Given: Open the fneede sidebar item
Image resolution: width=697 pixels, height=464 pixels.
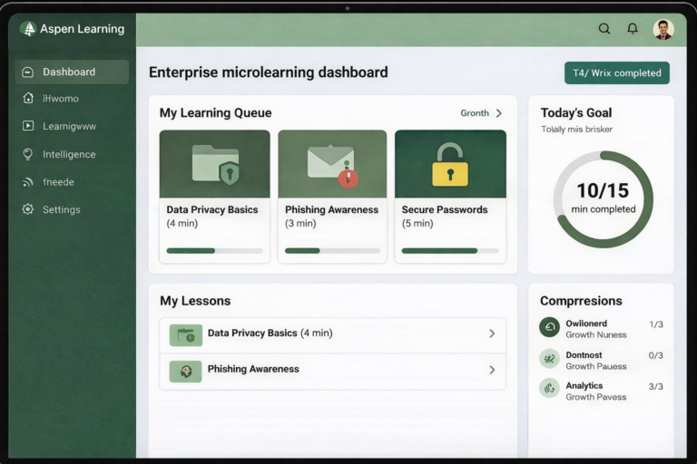Looking at the screenshot, I should tap(58, 182).
